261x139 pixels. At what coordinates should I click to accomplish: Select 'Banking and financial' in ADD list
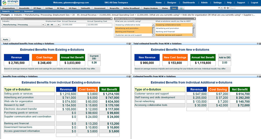click(x=174, y=32)
